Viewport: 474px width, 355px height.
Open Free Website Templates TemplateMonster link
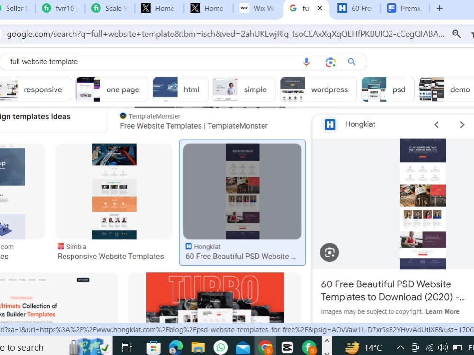point(194,126)
